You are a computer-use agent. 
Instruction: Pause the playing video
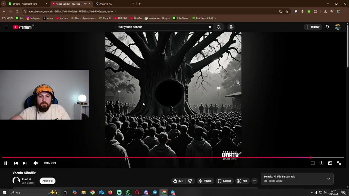coord(6,163)
